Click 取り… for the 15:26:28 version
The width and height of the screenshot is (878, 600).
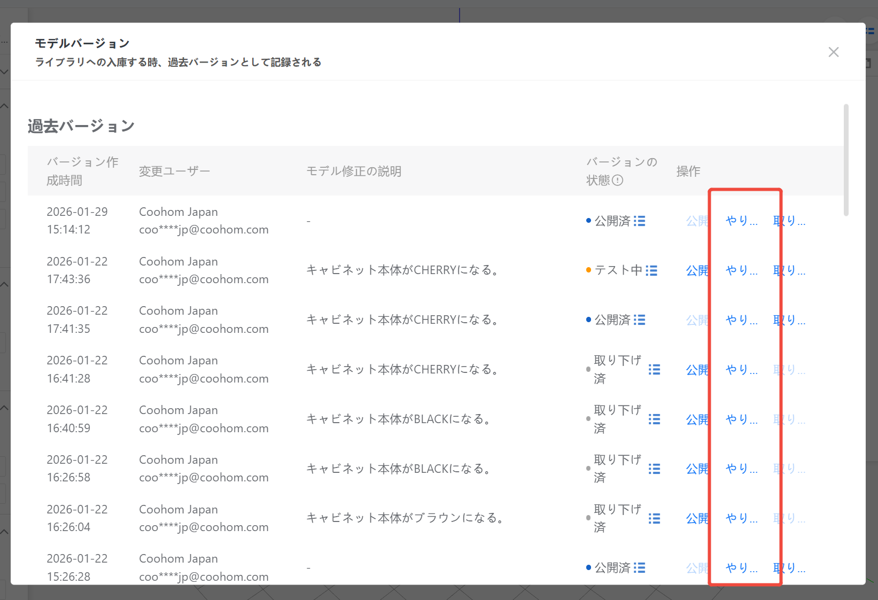coord(789,568)
